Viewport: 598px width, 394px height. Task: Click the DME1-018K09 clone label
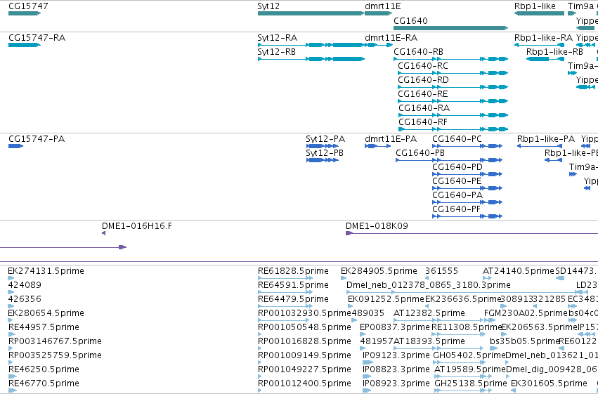[x=377, y=226]
